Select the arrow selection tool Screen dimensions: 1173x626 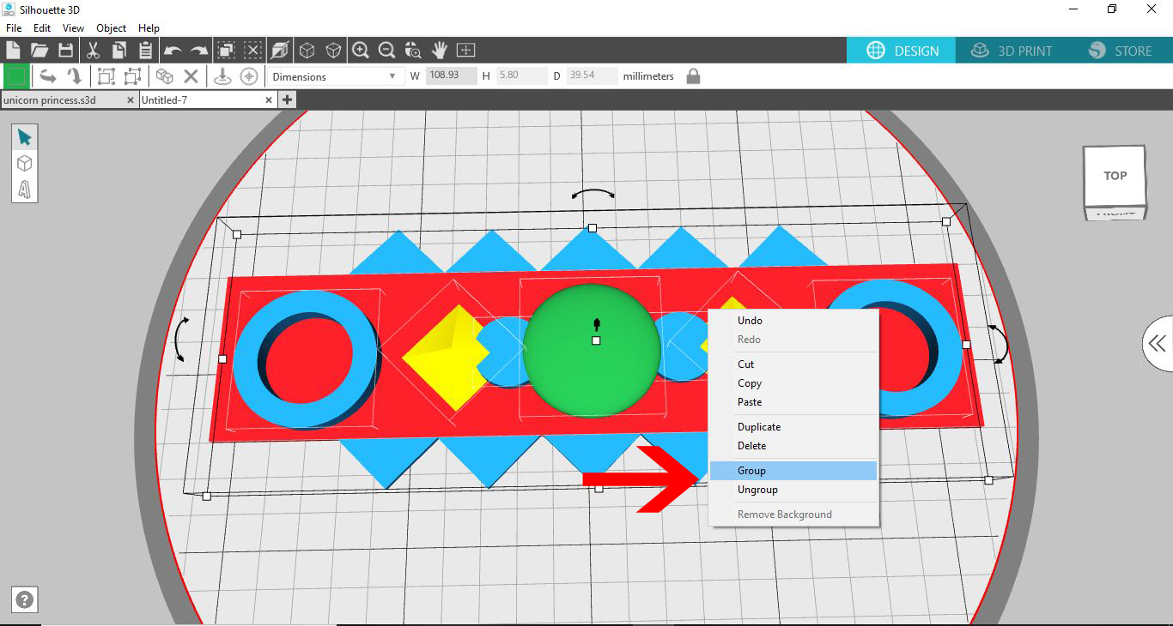point(24,137)
